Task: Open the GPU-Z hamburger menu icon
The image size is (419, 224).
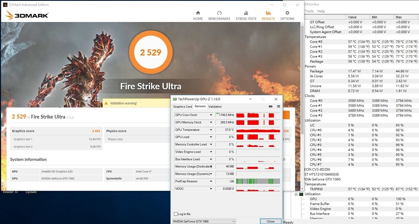Action: (278, 106)
